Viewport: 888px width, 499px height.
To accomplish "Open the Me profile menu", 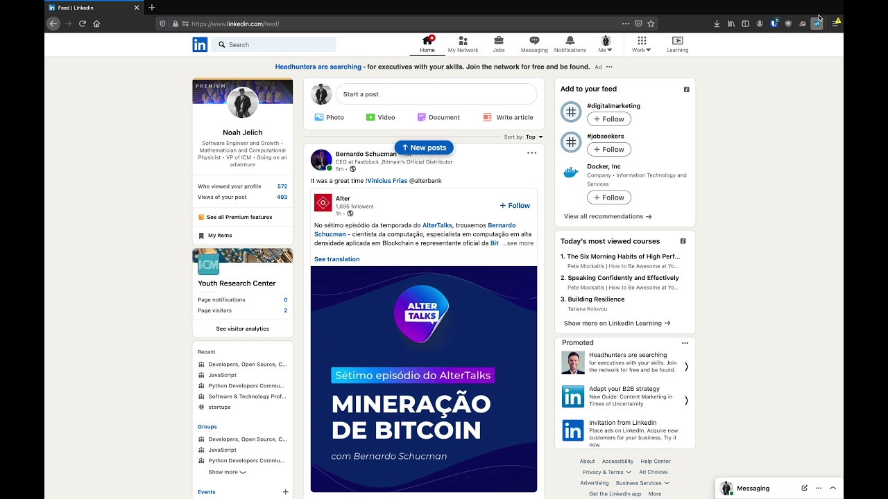I will coord(604,42).
